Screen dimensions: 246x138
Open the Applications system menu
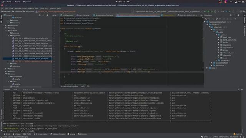tap(6, 2)
